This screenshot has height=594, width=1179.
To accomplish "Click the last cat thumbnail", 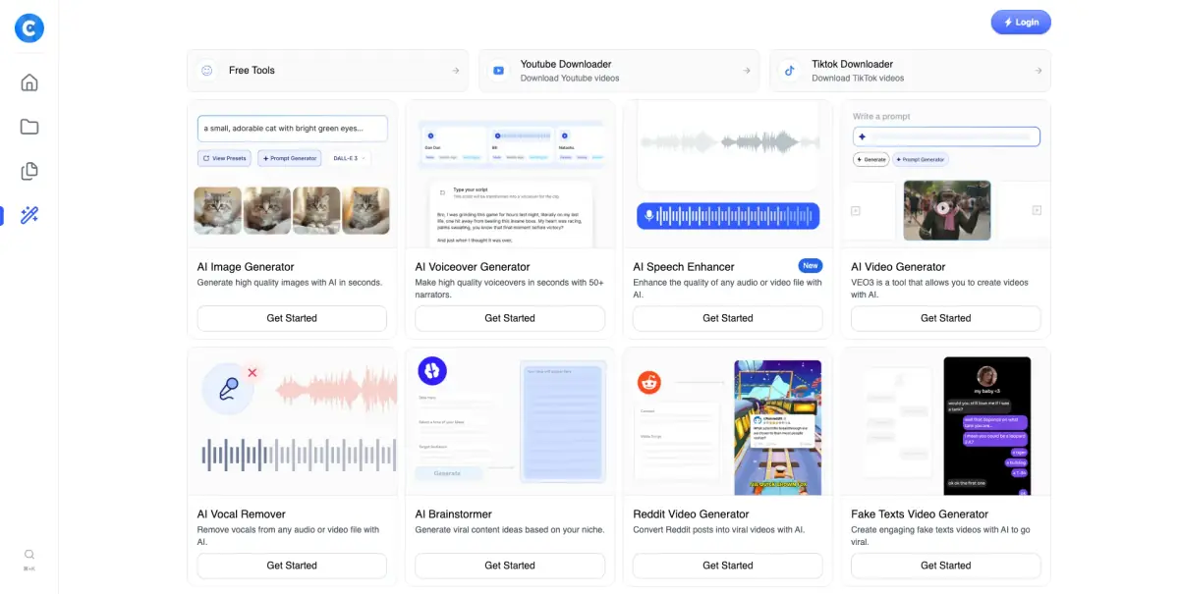I will (x=365, y=210).
